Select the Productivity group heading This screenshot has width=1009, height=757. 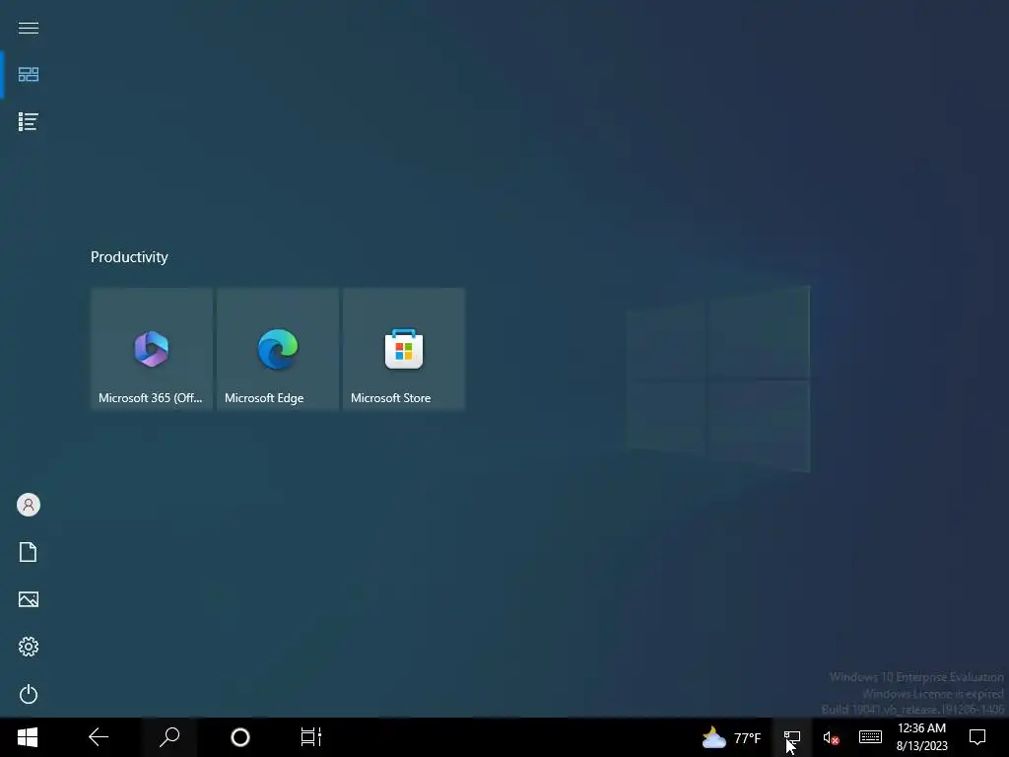coord(129,257)
